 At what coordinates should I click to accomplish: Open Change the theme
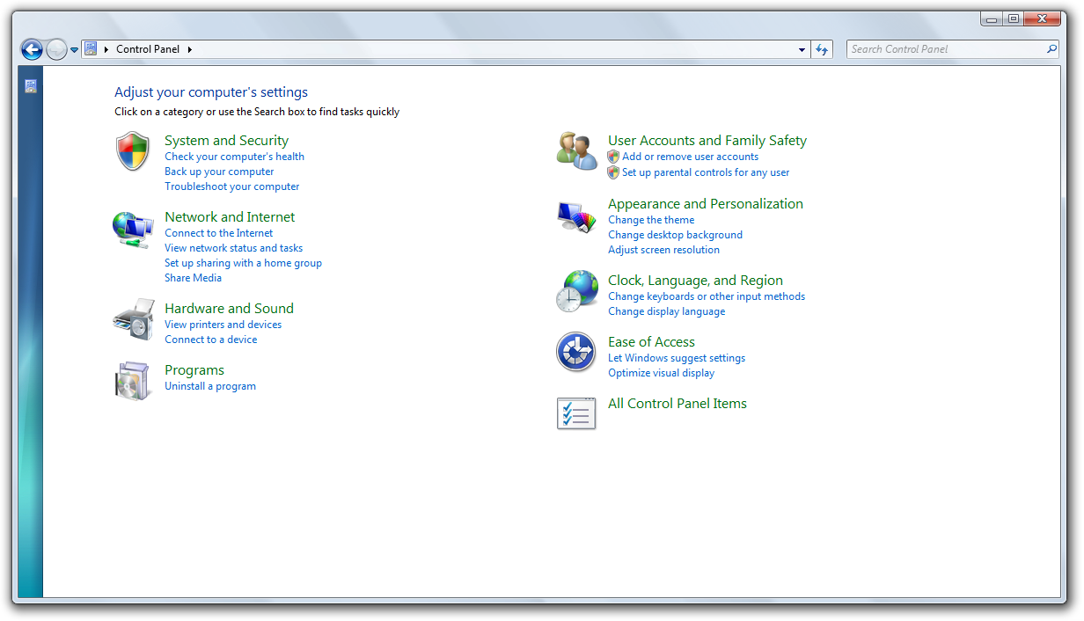tap(651, 220)
